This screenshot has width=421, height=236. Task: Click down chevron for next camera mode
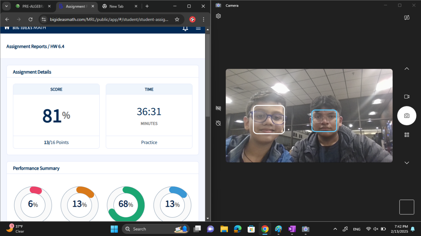[407, 163]
